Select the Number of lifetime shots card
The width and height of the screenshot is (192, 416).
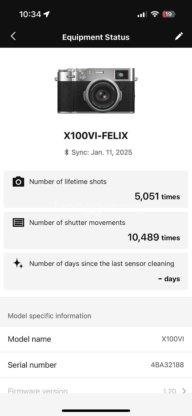[x=96, y=189]
